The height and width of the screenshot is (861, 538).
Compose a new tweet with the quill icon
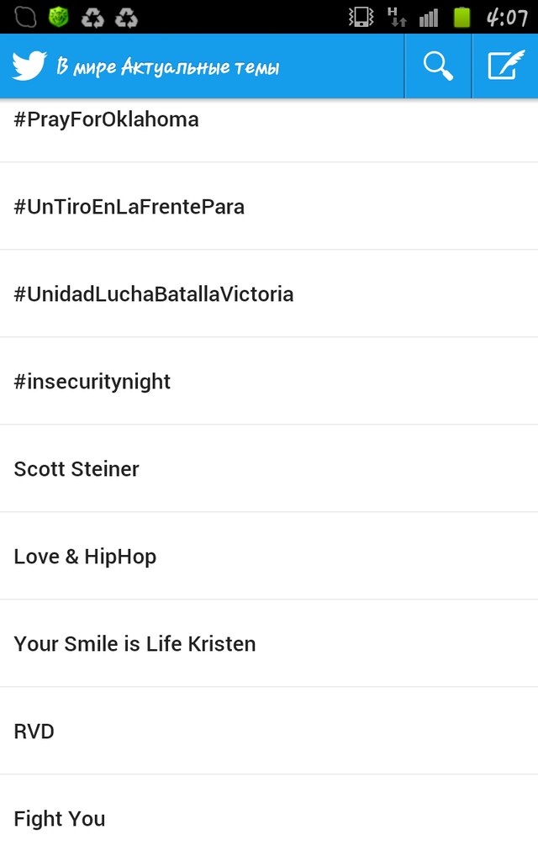[x=505, y=66]
